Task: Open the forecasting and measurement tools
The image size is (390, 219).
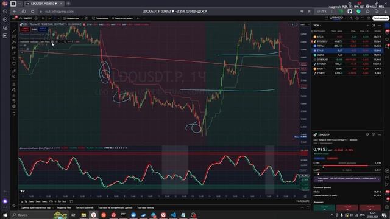Action: click(14, 47)
